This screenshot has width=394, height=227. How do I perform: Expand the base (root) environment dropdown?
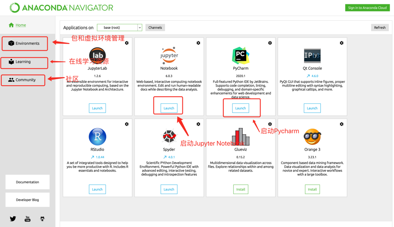(120, 28)
